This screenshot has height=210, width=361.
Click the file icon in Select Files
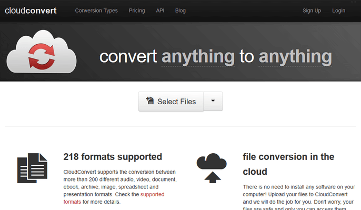(150, 101)
